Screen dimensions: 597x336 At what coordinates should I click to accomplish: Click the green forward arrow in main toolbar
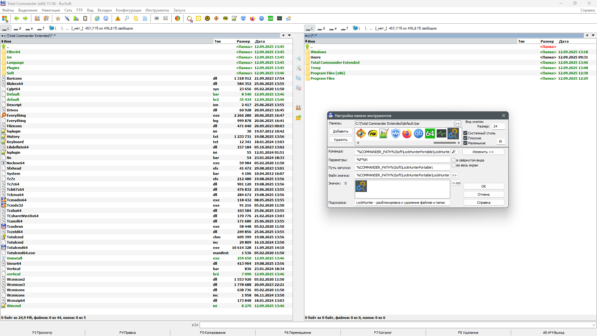pyautogui.click(x=25, y=18)
